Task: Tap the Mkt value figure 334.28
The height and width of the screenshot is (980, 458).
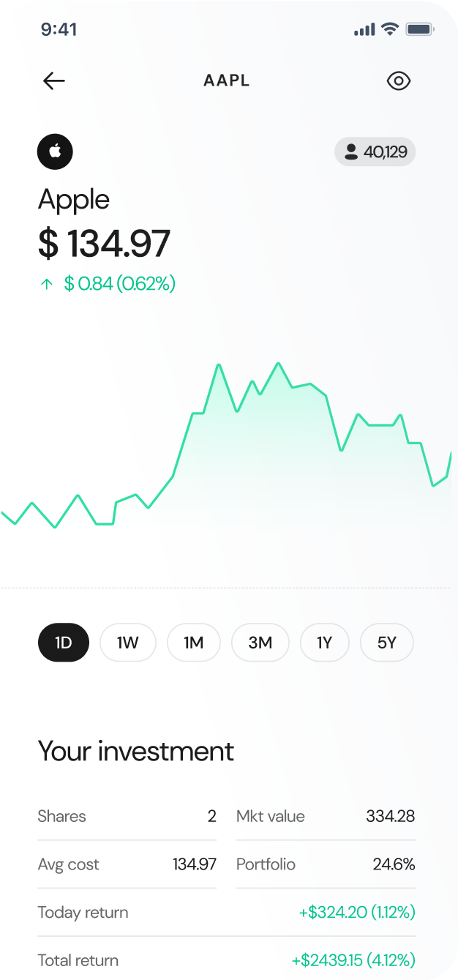Action: coord(391,816)
